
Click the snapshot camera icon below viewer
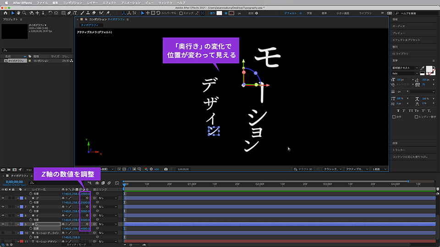166,169
